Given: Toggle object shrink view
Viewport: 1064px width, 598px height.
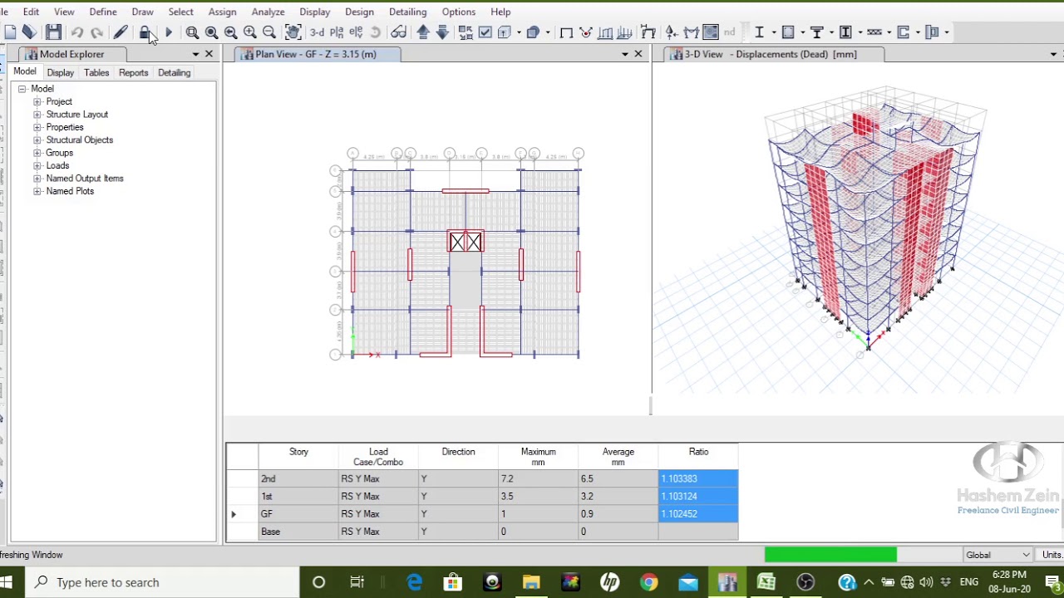Looking at the screenshot, I should [465, 32].
